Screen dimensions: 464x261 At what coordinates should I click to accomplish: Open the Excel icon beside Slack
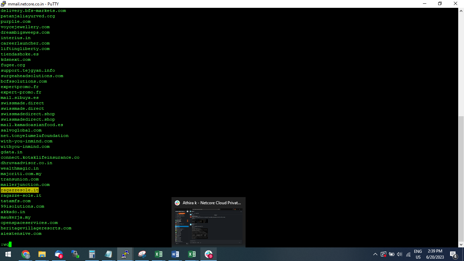(x=192, y=254)
